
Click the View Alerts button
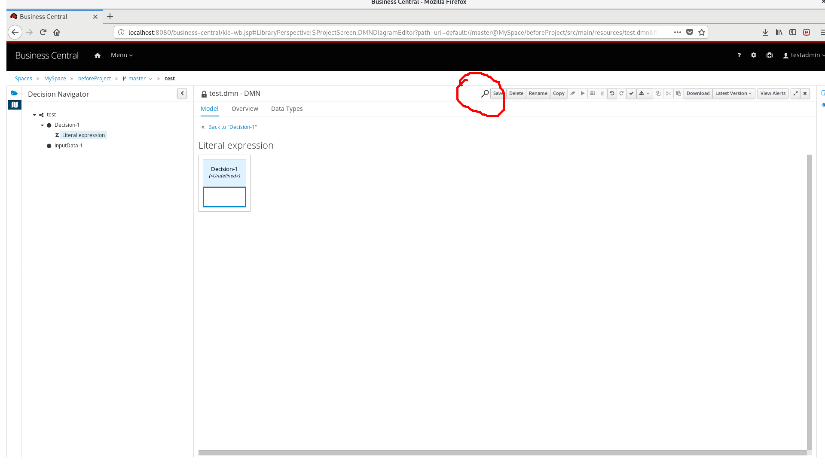point(773,93)
